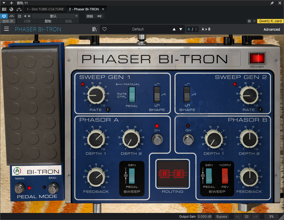Click the 复制 copy button

(48, 21)
